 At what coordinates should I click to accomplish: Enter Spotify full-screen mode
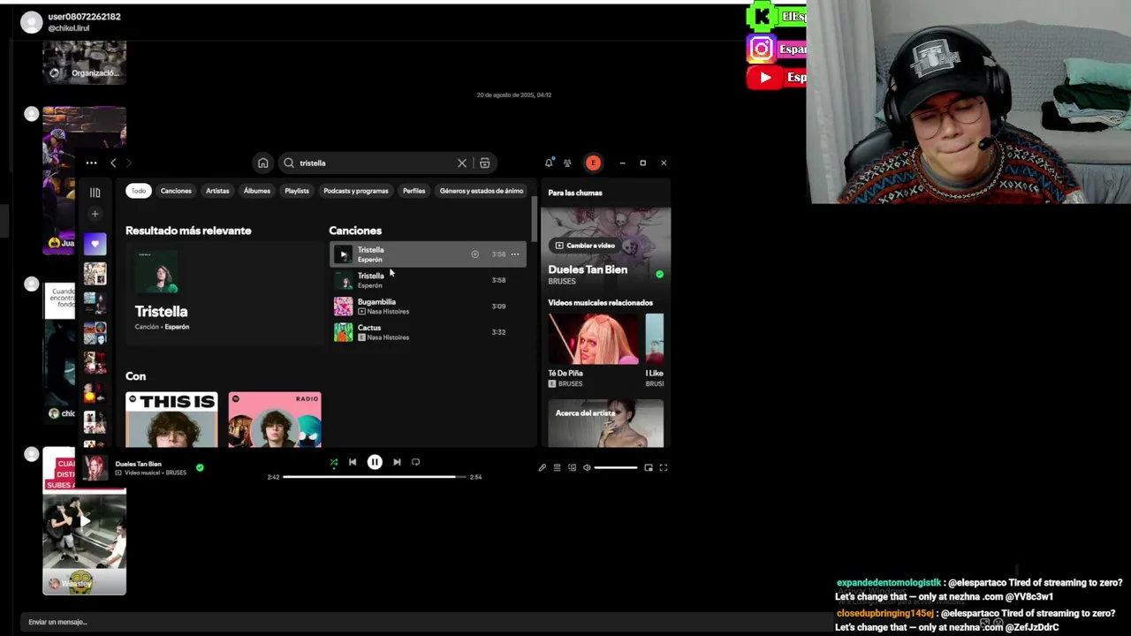tap(664, 467)
